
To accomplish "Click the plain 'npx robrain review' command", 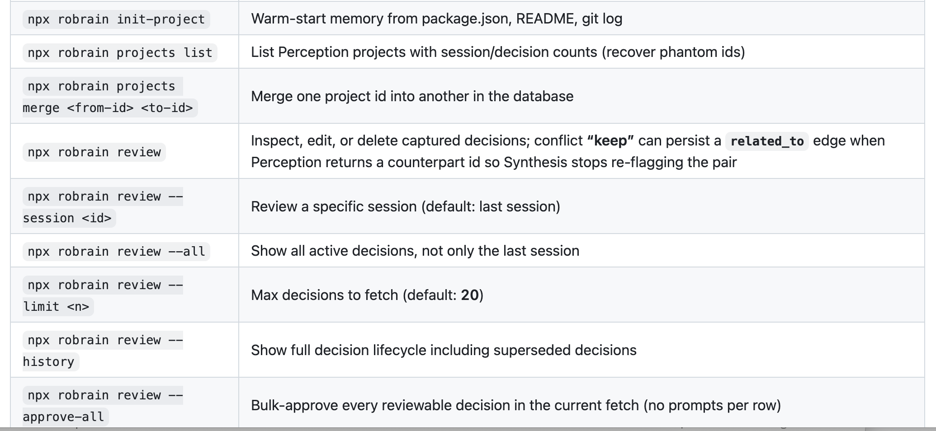I will tap(94, 152).
